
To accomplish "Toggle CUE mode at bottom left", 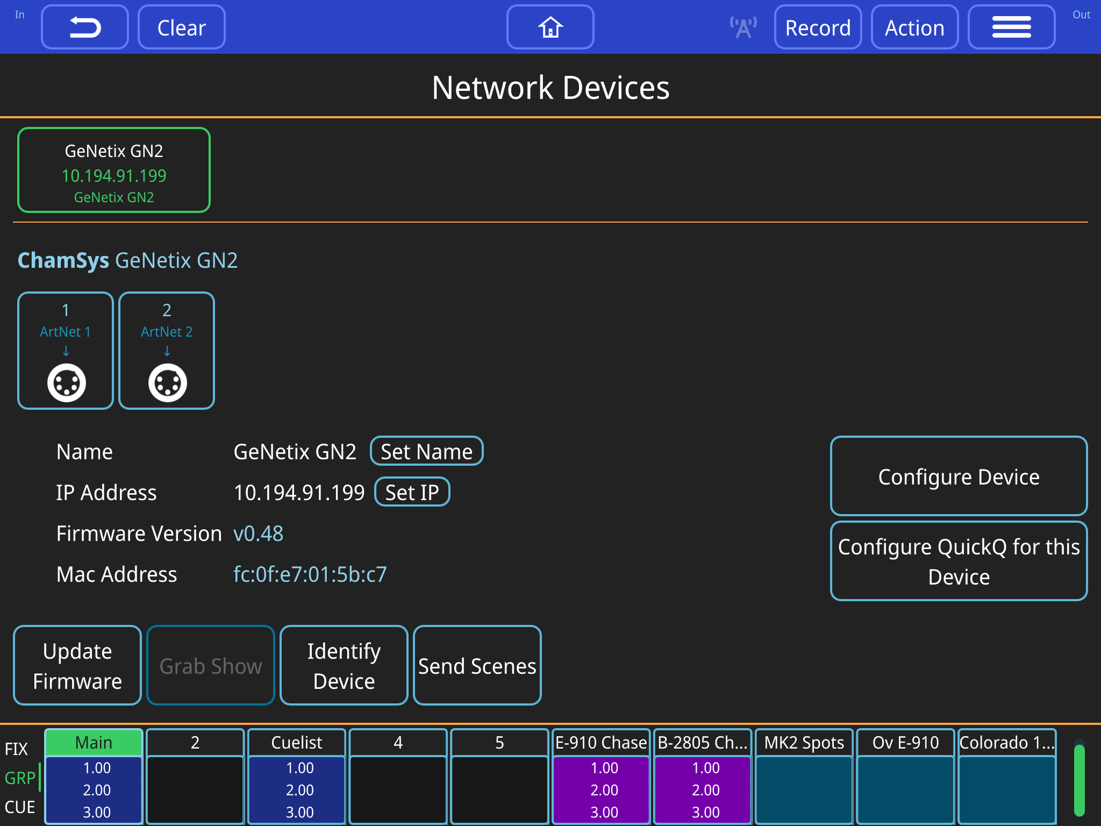I will [x=20, y=806].
